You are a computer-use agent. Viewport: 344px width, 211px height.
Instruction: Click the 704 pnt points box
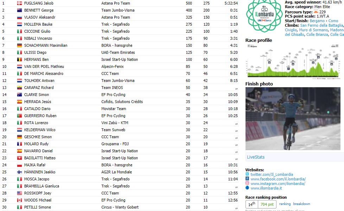click(267, 204)
